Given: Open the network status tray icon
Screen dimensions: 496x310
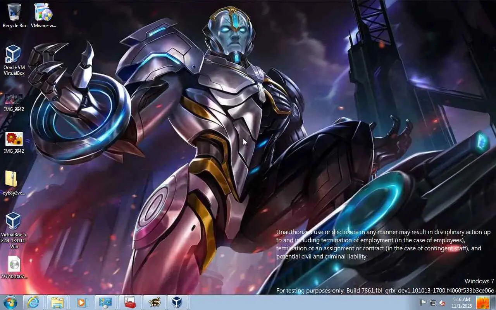Looking at the screenshot, I should tap(433, 303).
